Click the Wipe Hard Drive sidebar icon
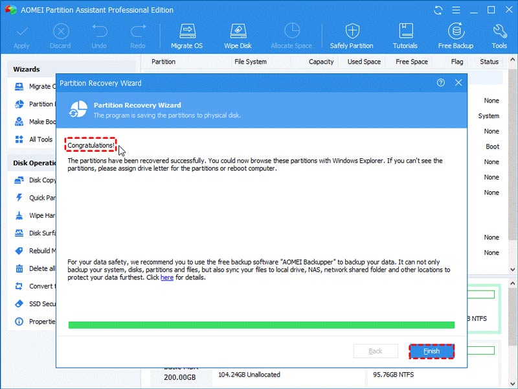Screen dimensions: 518x389 tap(19, 216)
